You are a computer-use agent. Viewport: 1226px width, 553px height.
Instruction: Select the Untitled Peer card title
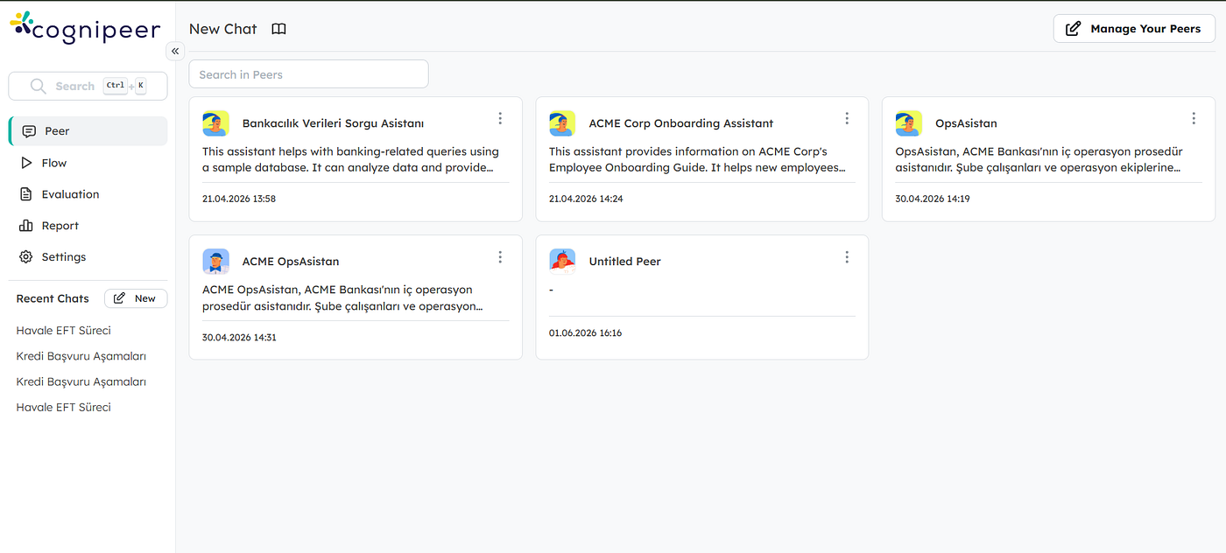tap(625, 262)
